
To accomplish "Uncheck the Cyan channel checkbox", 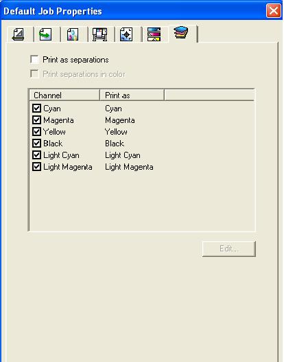I will (x=36, y=109).
